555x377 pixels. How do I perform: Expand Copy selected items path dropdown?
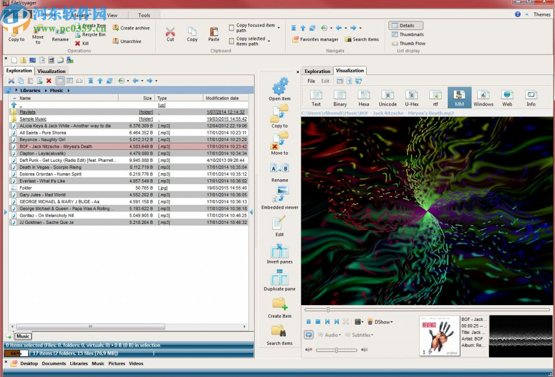coord(269,41)
